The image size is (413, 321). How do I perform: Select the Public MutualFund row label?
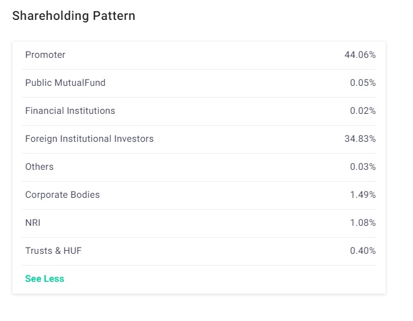(65, 83)
